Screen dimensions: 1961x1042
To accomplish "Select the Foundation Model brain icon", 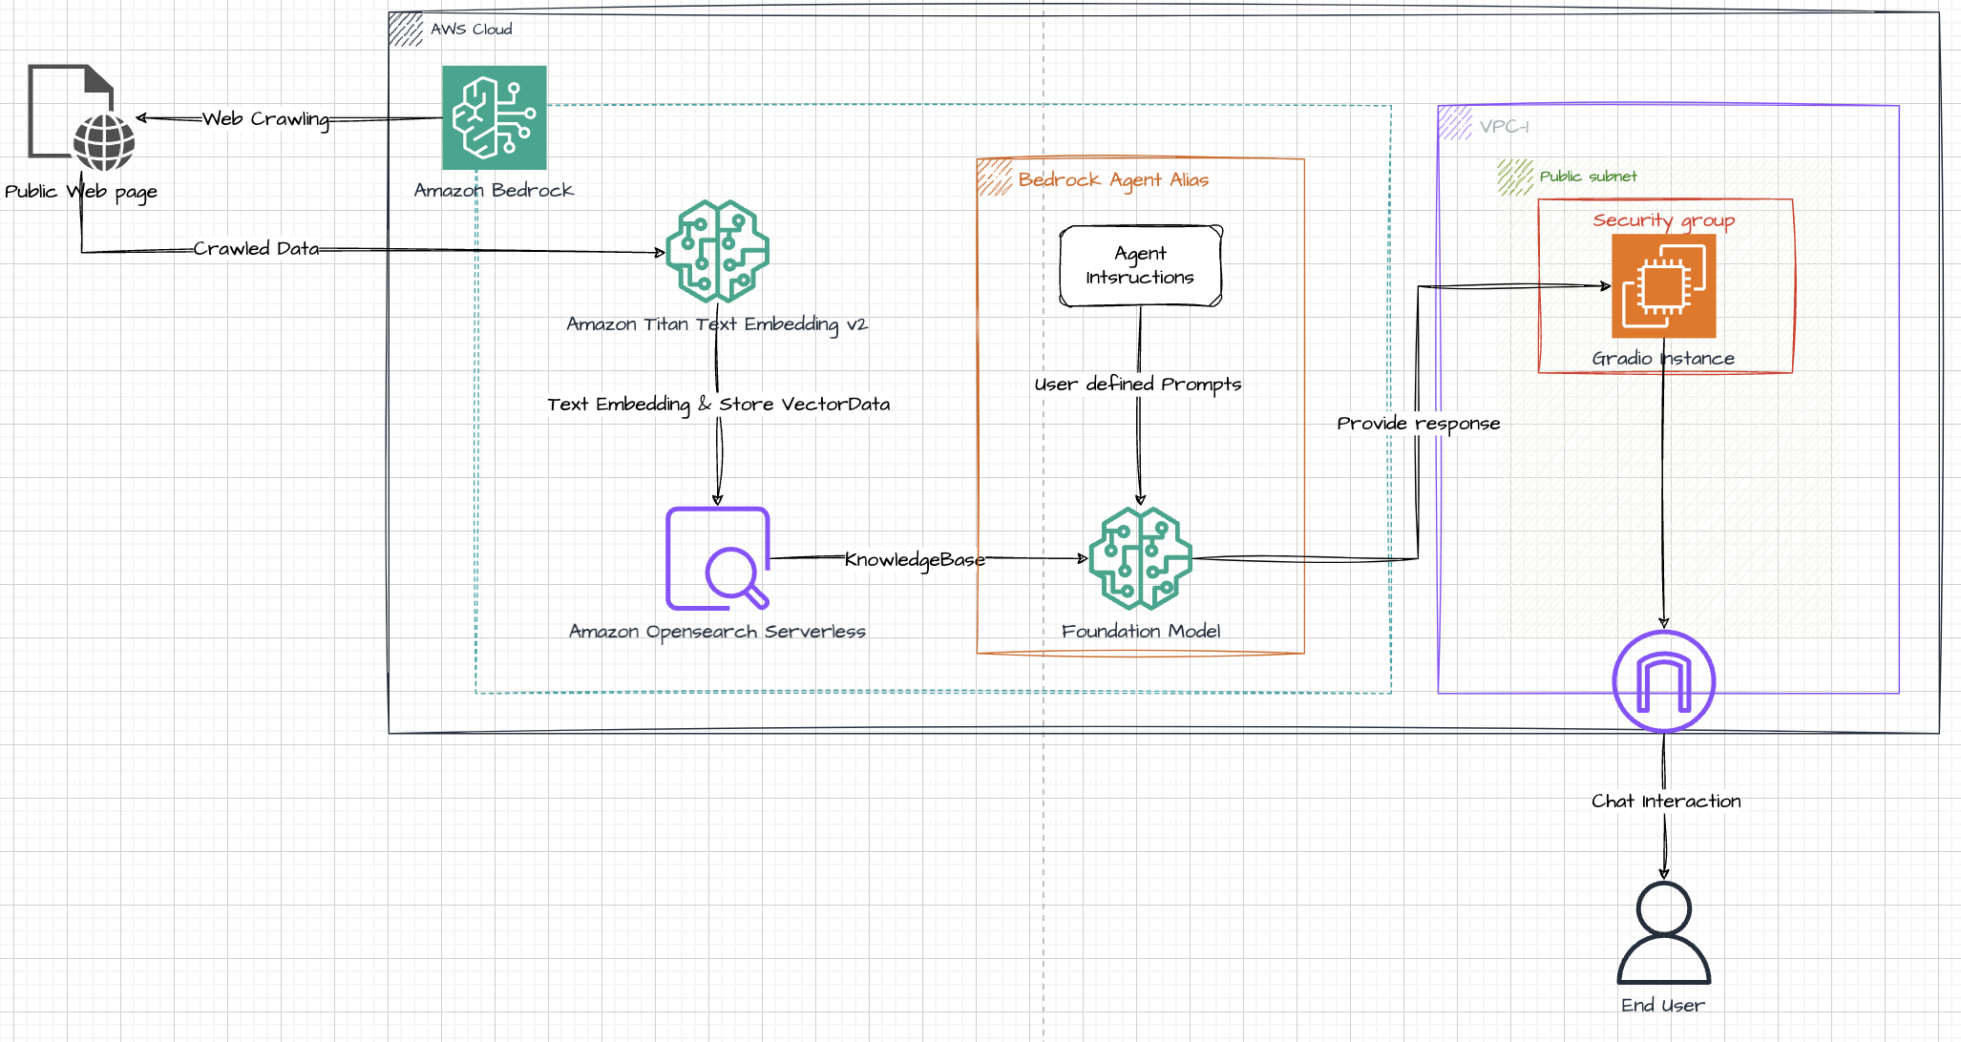I will point(1140,558).
